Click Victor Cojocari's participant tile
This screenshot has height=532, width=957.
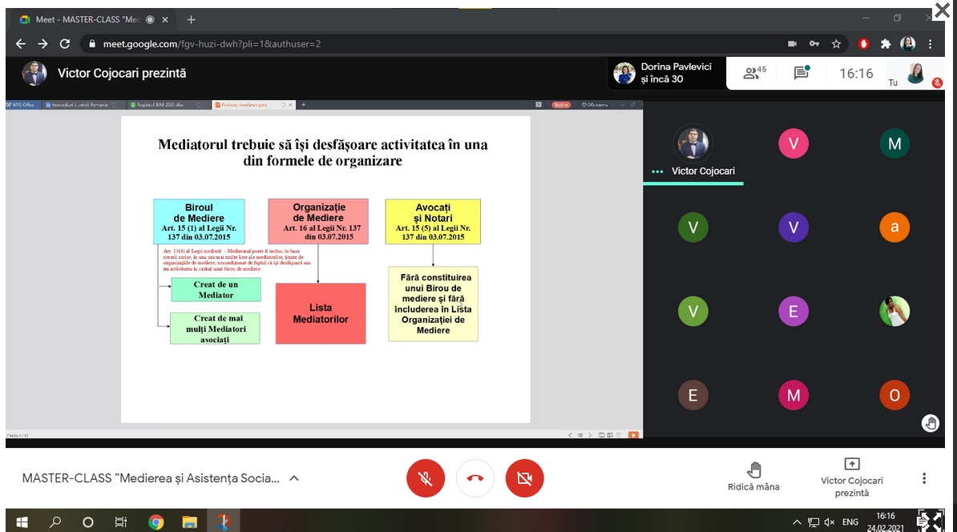pos(693,148)
